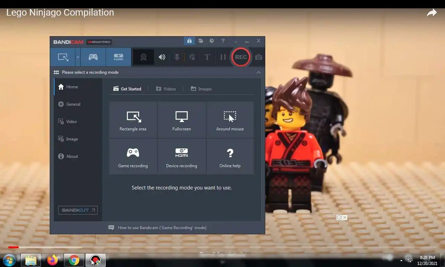
Task: Open File Explorer from taskbar
Action: (x=31, y=260)
